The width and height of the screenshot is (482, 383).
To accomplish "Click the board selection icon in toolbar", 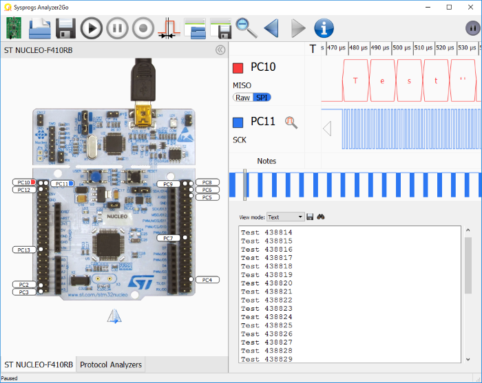I will pyautogui.click(x=14, y=28).
